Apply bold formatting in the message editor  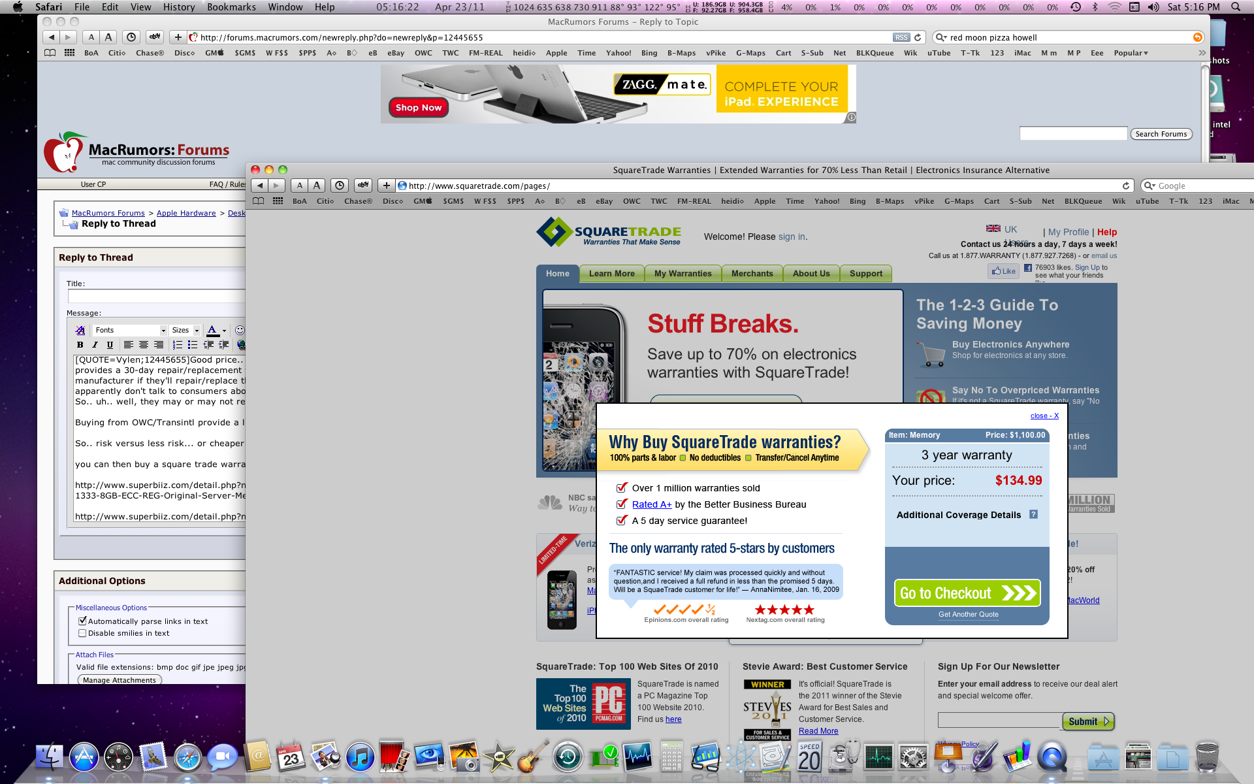point(80,345)
